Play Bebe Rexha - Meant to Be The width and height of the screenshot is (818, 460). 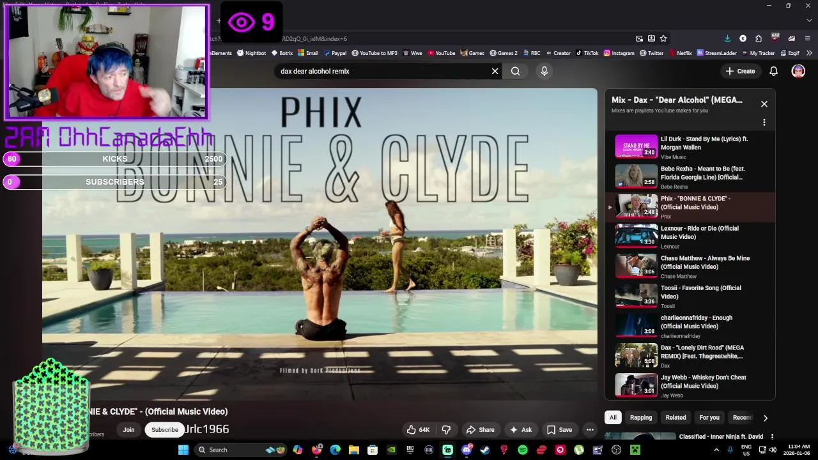click(690, 177)
